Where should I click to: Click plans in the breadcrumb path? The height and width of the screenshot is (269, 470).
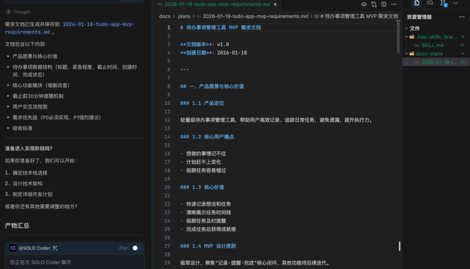coord(185,16)
